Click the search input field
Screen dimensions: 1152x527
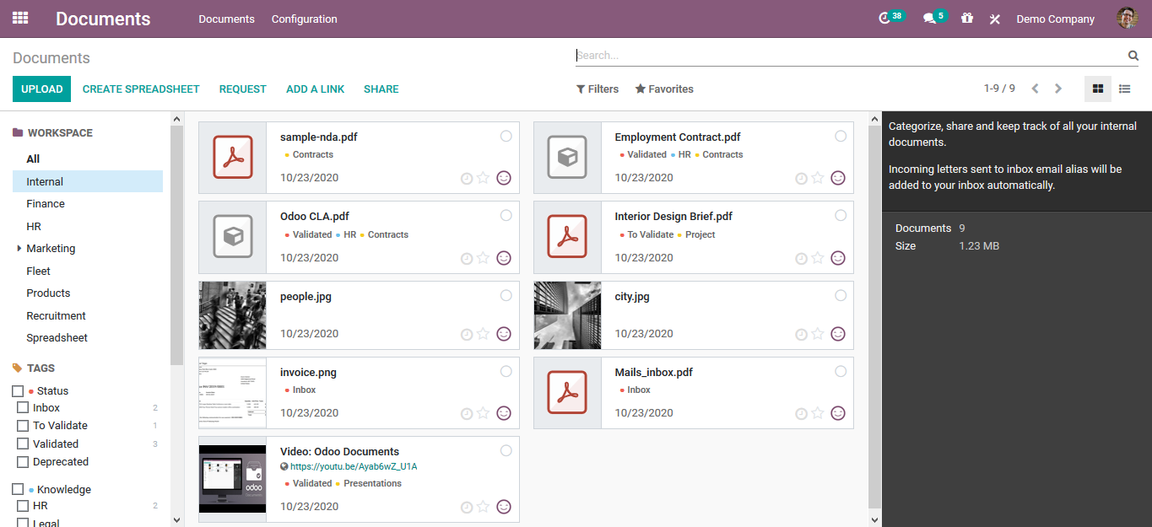click(851, 56)
